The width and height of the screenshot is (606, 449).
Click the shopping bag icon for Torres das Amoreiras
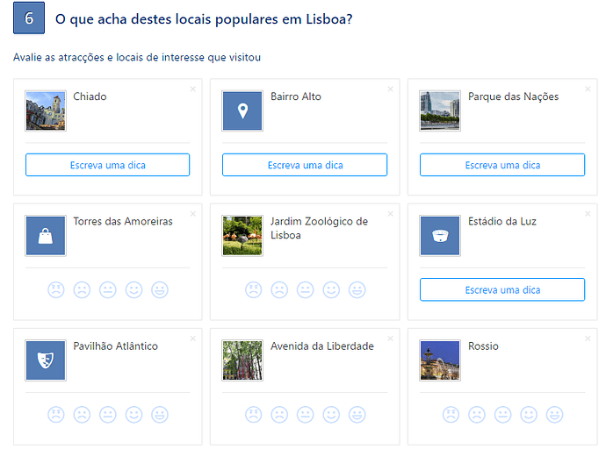point(46,236)
